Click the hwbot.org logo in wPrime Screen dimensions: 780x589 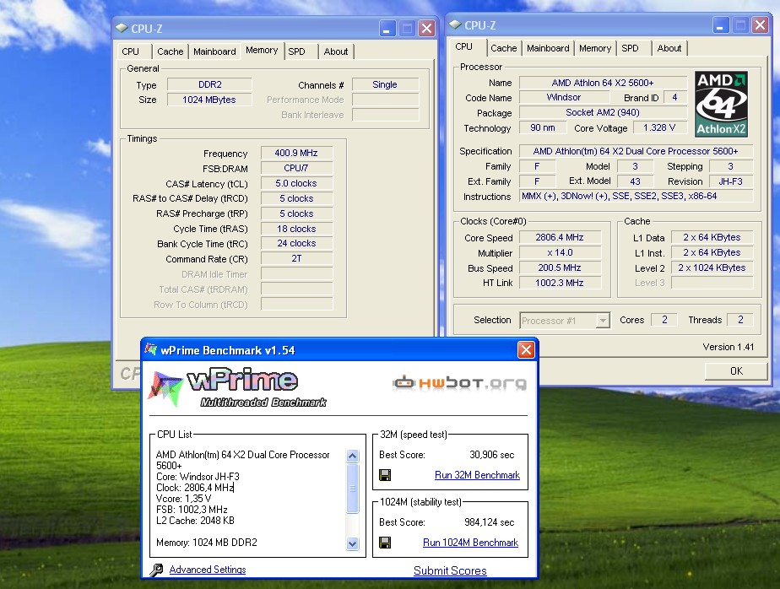(x=459, y=382)
